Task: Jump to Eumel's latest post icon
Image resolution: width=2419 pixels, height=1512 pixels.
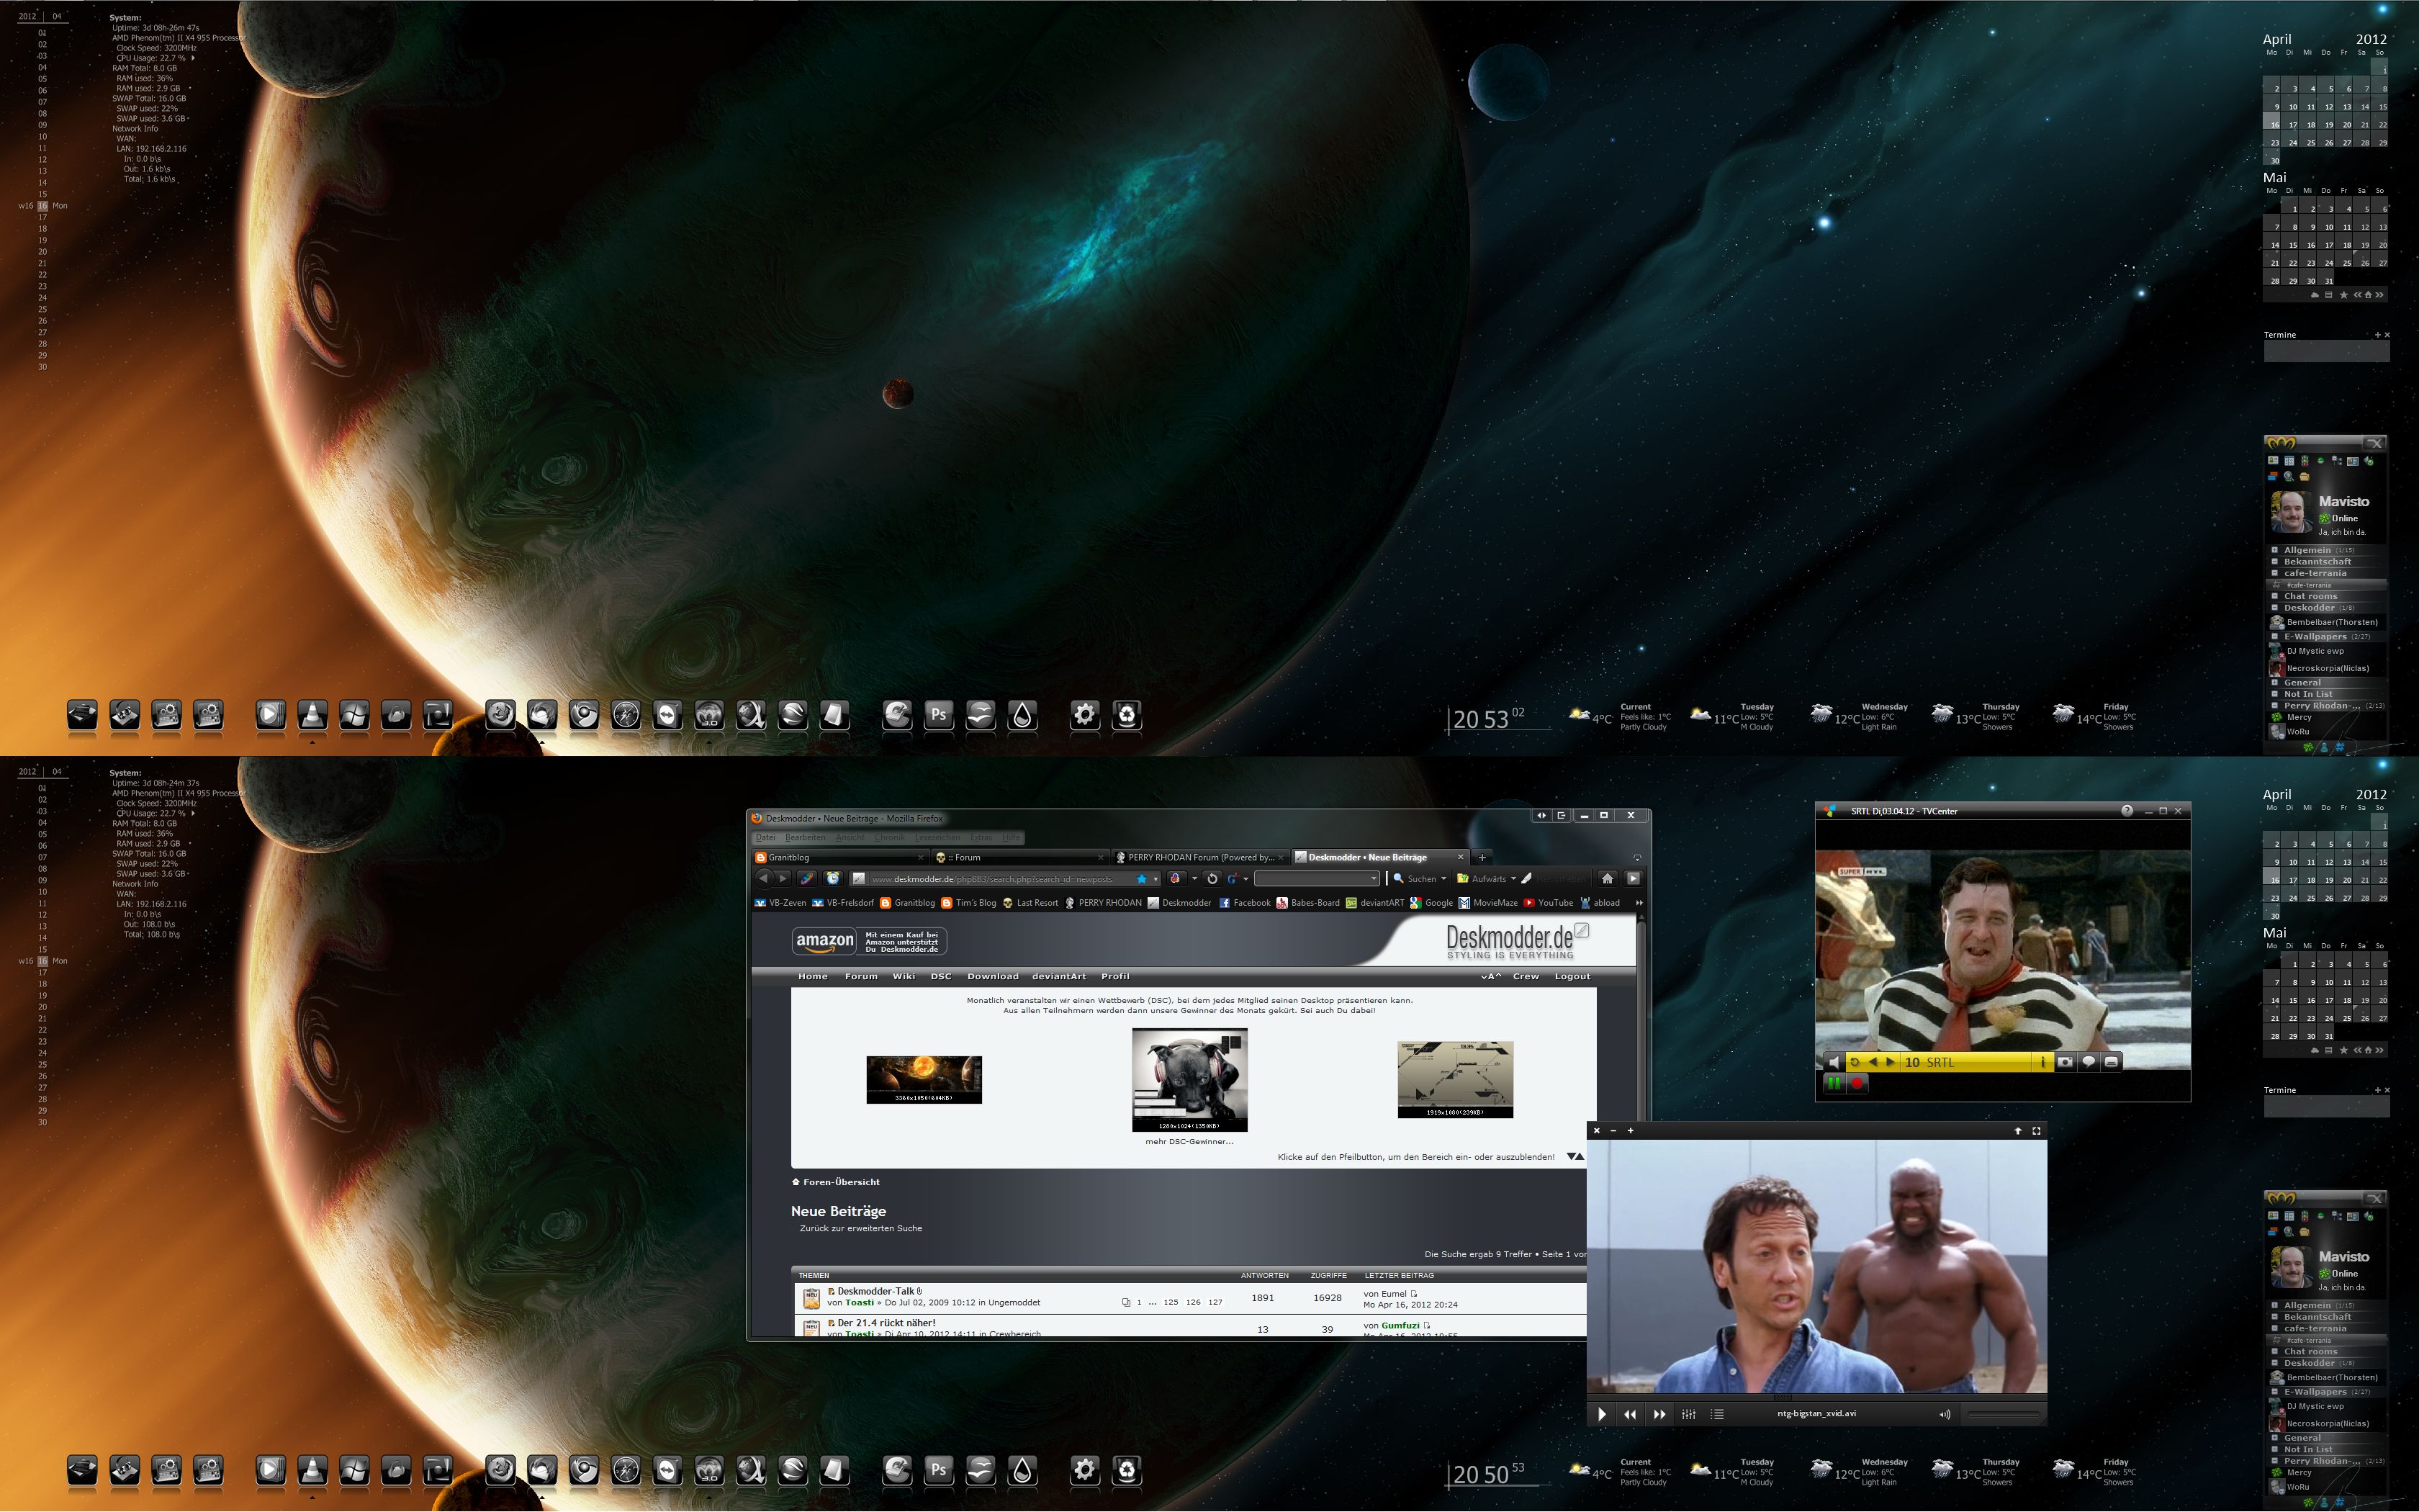Action: (x=1415, y=1294)
